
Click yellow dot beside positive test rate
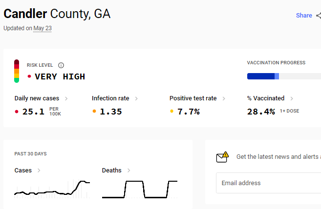172,111
